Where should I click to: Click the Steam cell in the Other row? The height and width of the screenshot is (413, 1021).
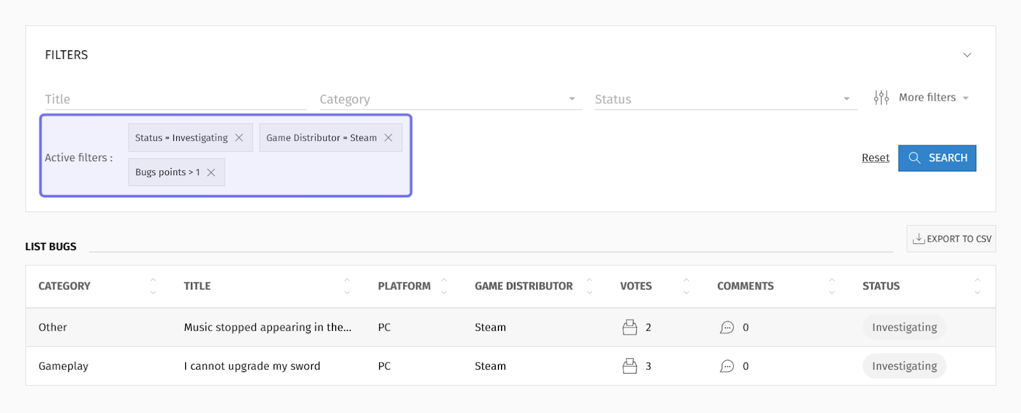[490, 327]
